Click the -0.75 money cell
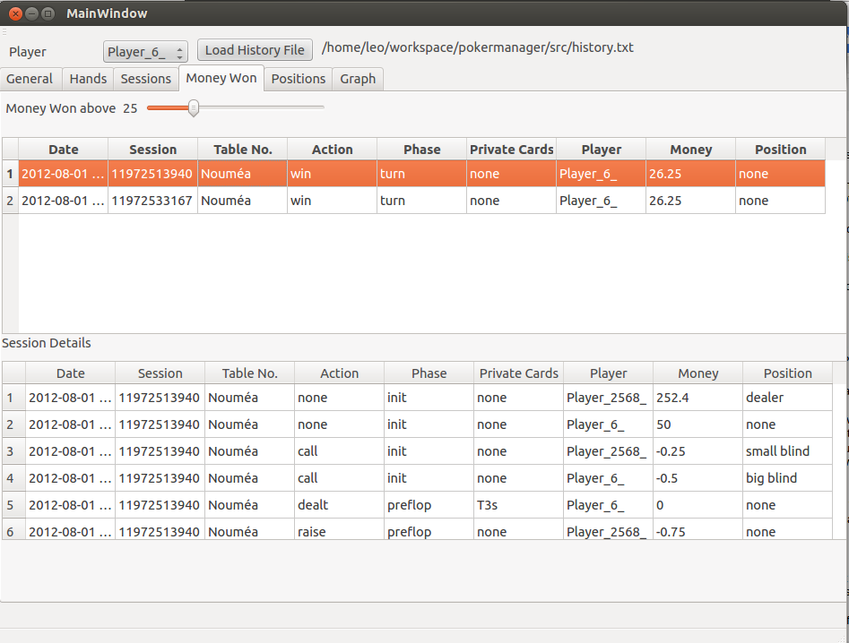 click(x=697, y=529)
